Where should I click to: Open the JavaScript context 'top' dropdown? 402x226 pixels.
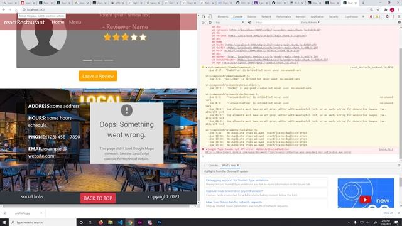[229, 23]
